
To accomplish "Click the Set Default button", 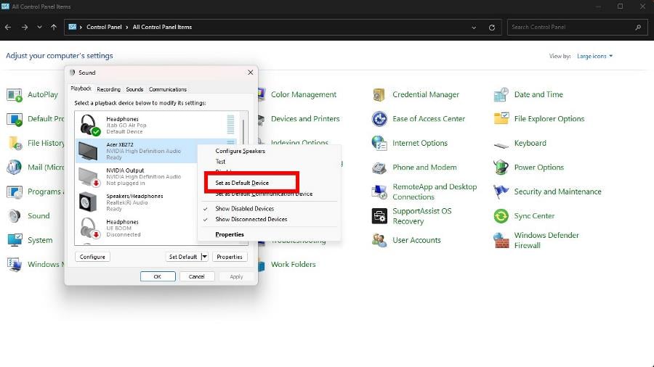I will [182, 257].
